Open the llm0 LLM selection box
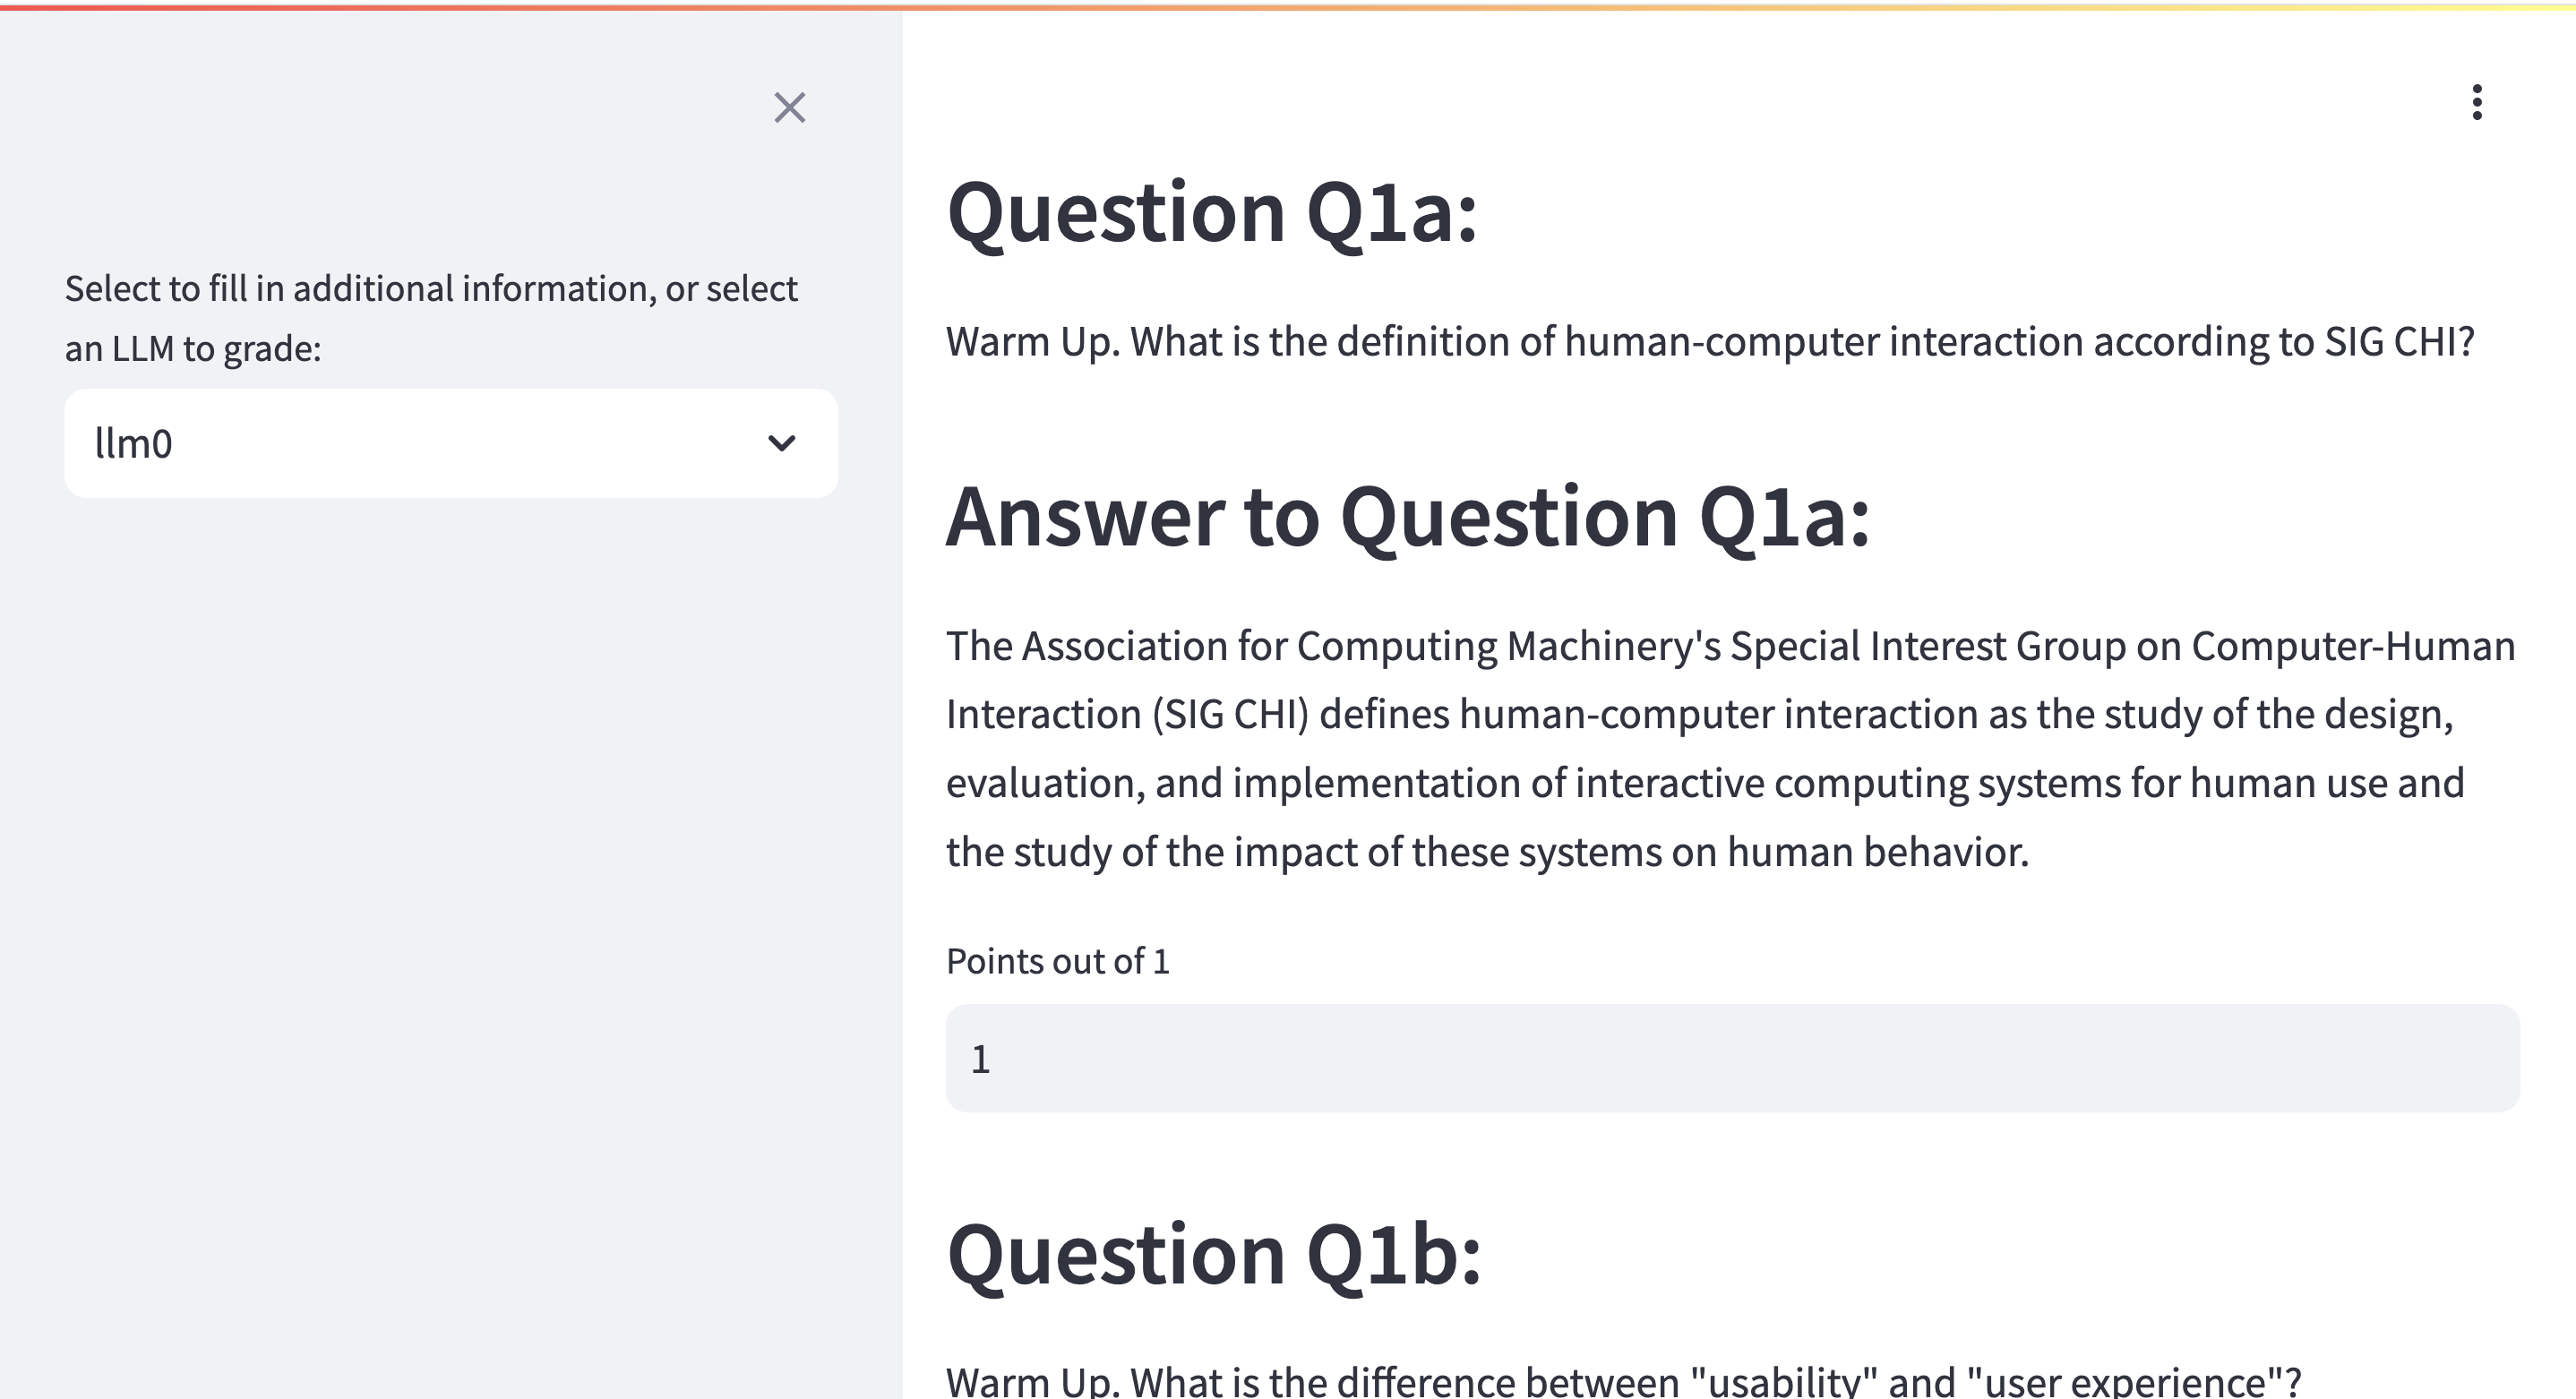Image resolution: width=2576 pixels, height=1399 pixels. pos(450,443)
